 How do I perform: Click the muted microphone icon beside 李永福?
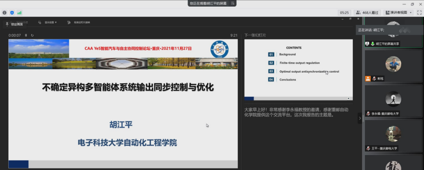point(368,114)
